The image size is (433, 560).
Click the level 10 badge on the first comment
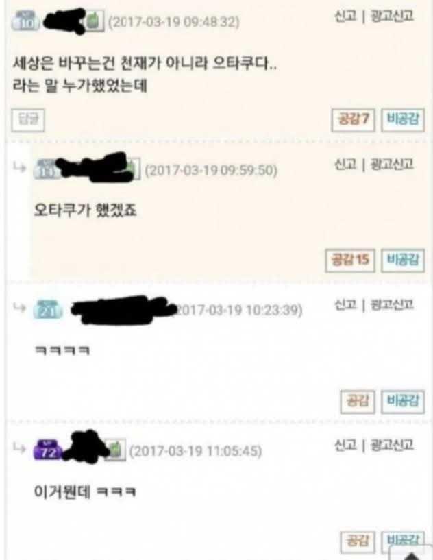(x=25, y=21)
